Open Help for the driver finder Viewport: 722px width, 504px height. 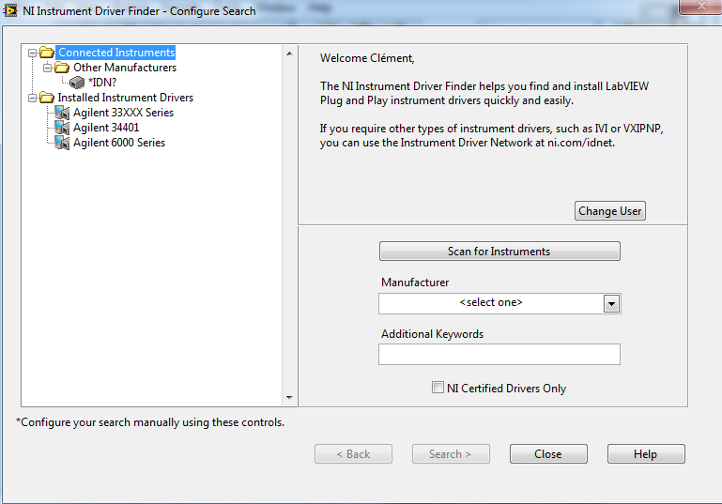click(x=646, y=454)
